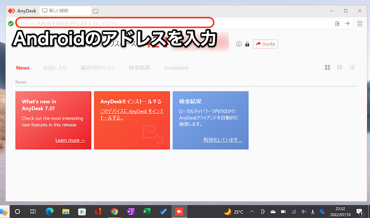Switch to small tile view
Viewport: 370px width, 218px height.
340,68
